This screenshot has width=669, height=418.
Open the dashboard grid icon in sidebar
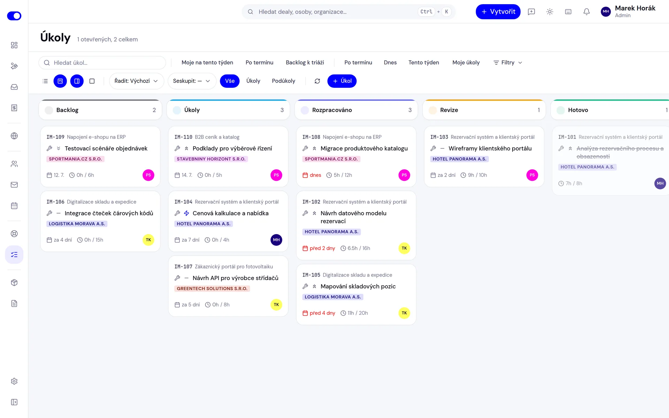pyautogui.click(x=14, y=45)
